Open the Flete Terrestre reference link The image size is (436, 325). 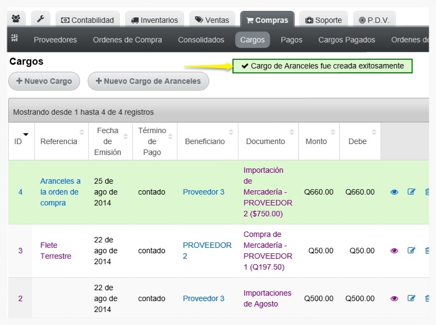coord(56,251)
